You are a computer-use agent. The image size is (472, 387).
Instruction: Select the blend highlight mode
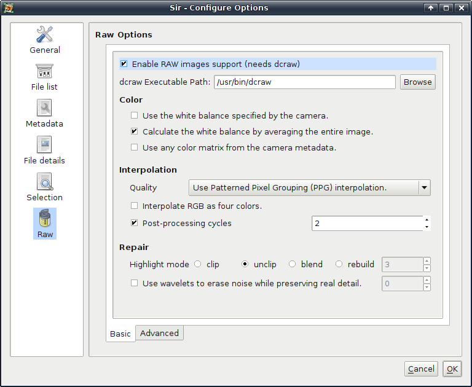[293, 264]
